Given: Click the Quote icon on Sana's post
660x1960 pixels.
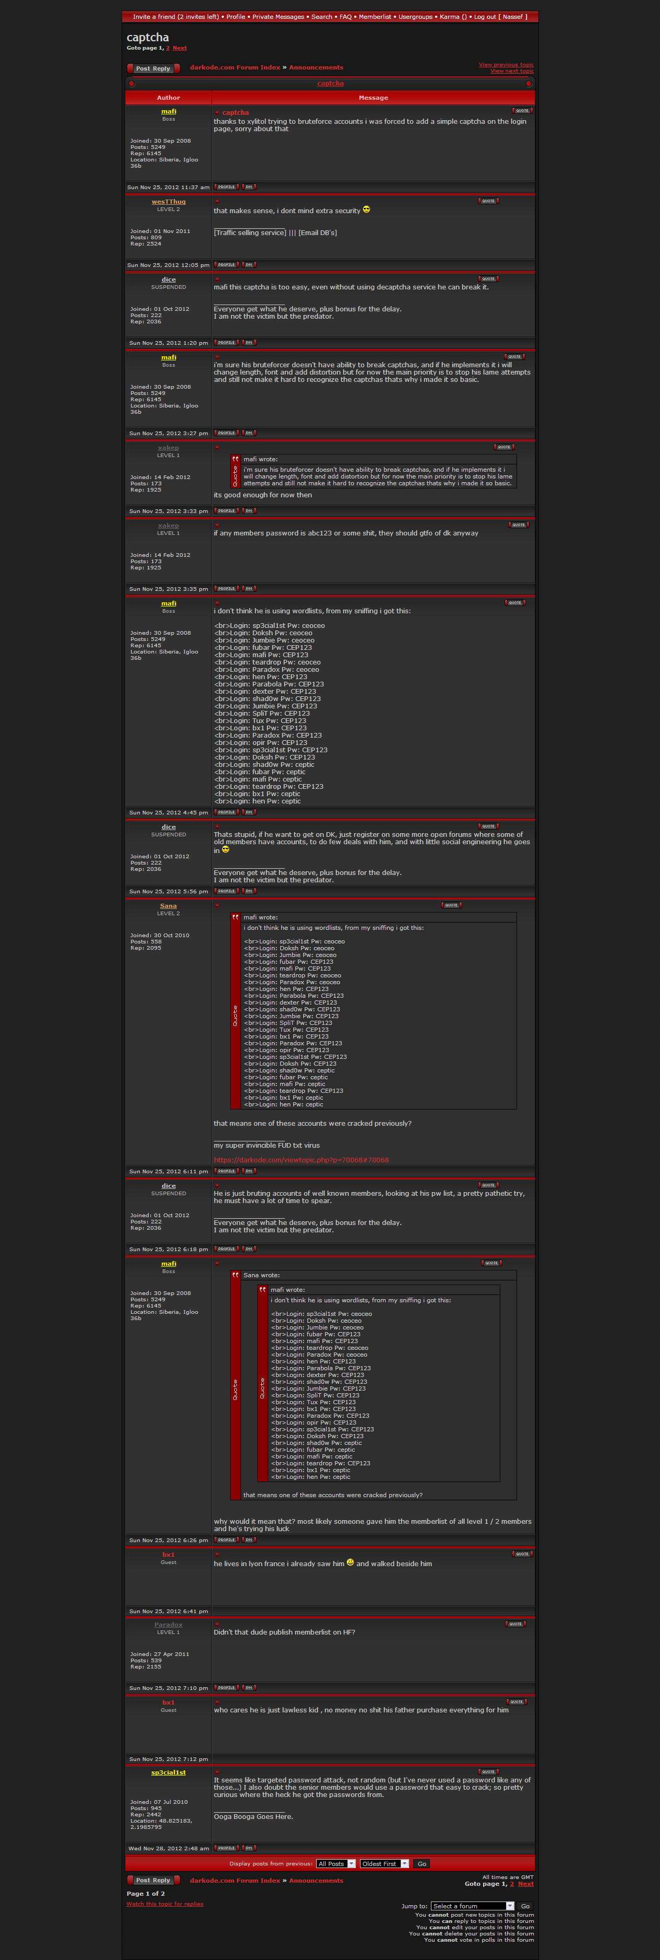Looking at the screenshot, I should coord(451,905).
